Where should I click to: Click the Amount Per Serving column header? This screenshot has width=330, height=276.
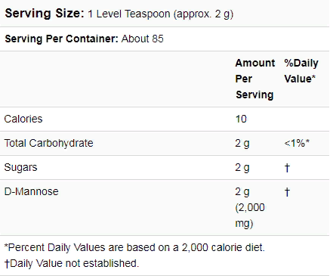pos(255,79)
